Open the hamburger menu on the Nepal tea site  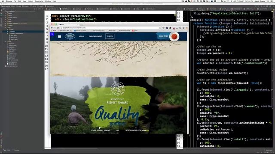59,36
